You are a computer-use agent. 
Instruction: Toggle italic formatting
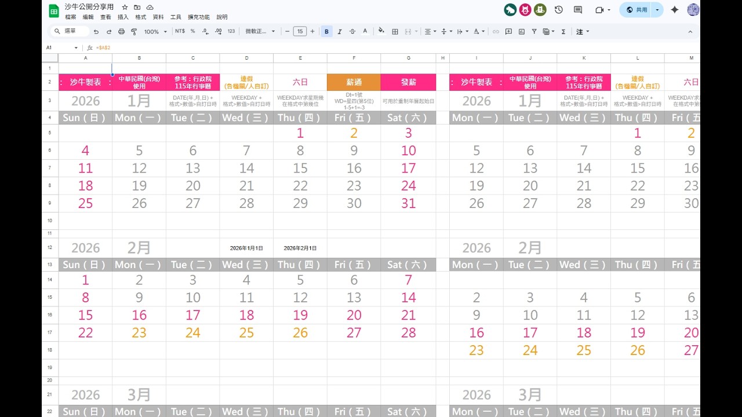(340, 31)
